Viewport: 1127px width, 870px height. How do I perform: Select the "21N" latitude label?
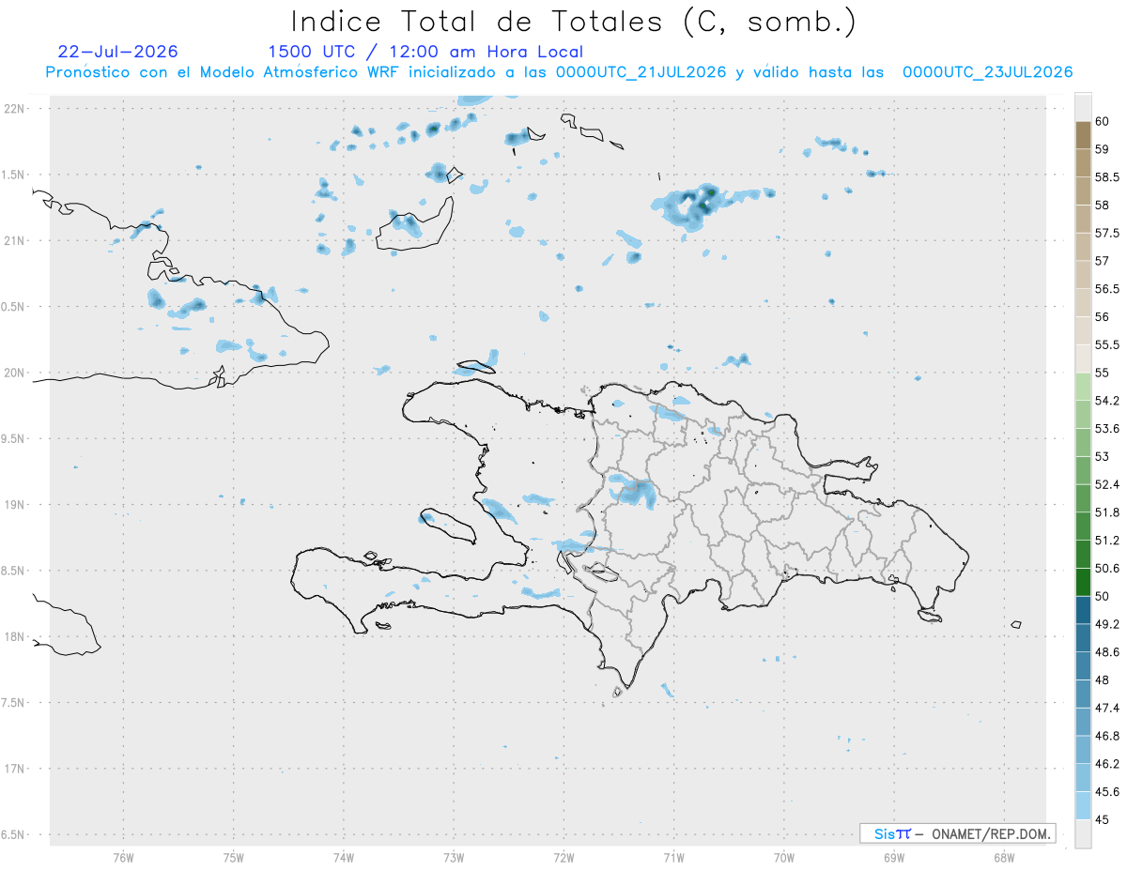[14, 241]
